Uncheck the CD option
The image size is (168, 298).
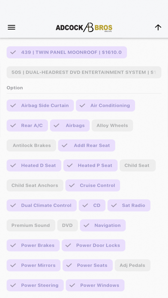click(92, 205)
